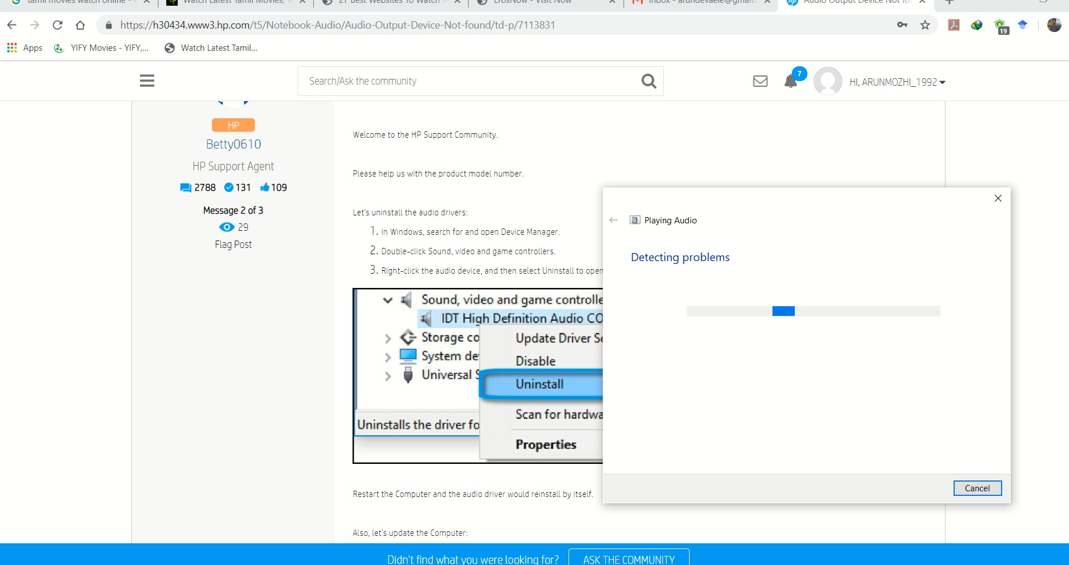Screen dimensions: 1069x565
Task: Click the blue extension icon in toolbar
Action: point(1023,25)
